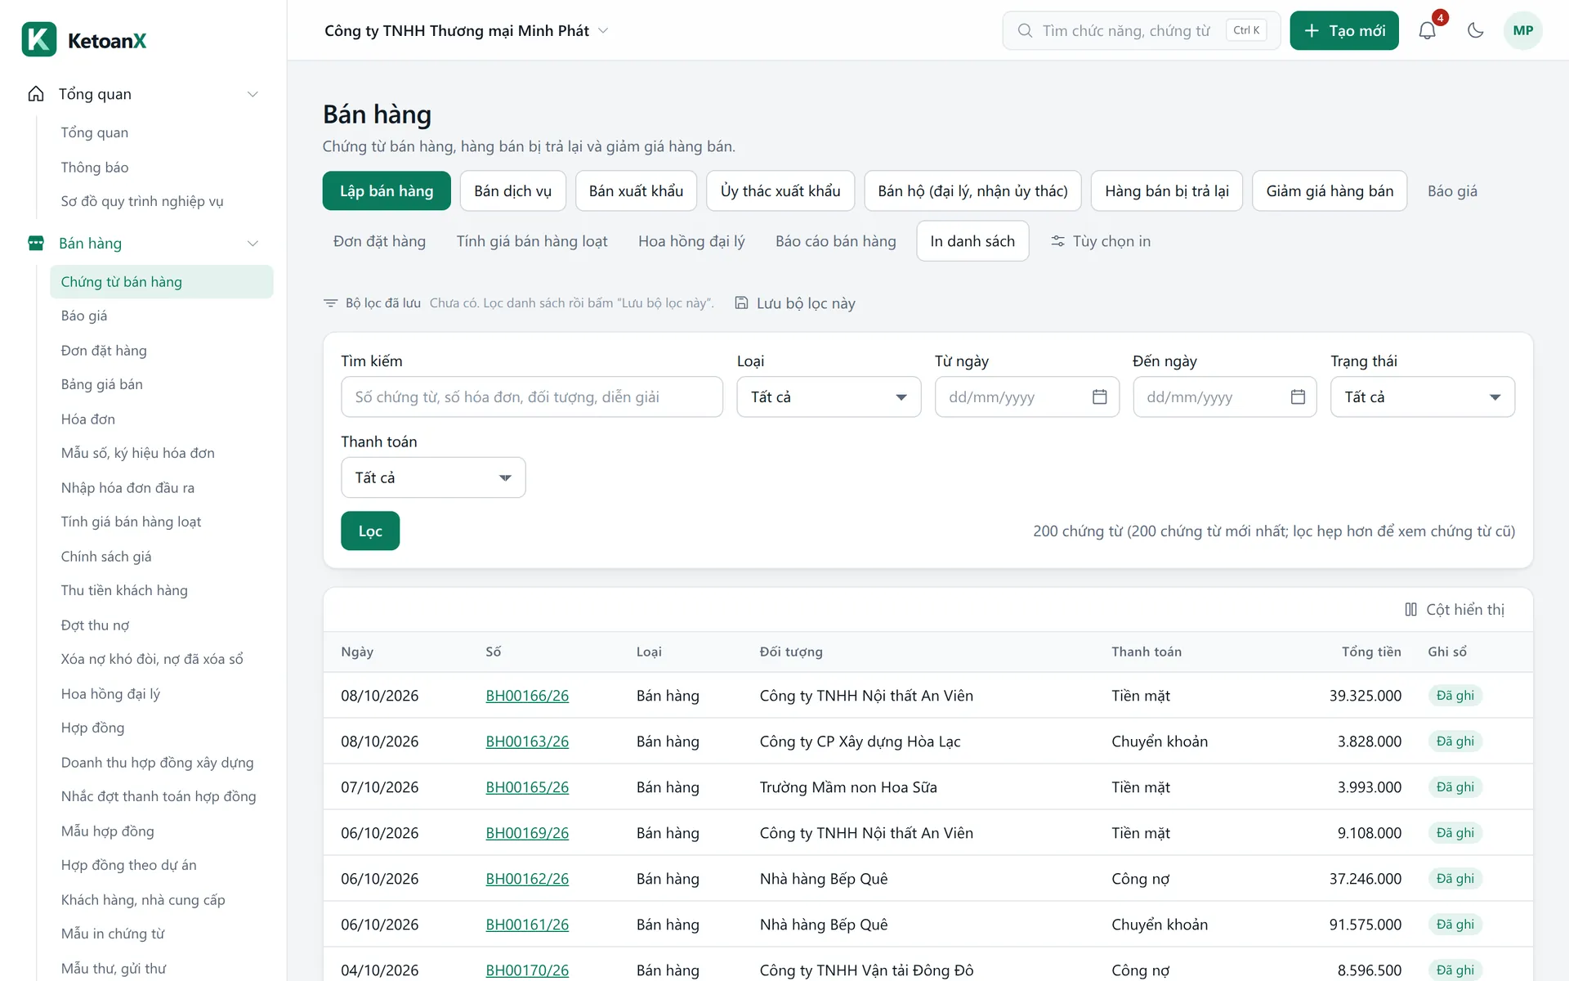Click the In danh sách button

pos(972,241)
